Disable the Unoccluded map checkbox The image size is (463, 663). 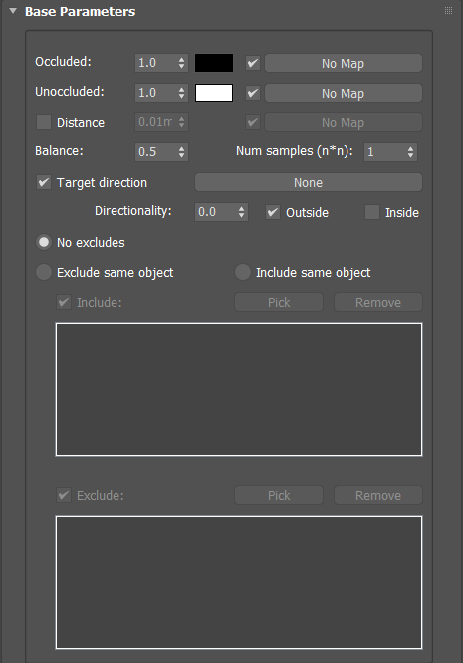(253, 93)
